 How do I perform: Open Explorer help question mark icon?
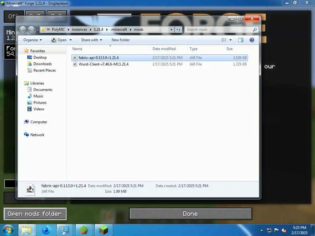click(x=252, y=40)
